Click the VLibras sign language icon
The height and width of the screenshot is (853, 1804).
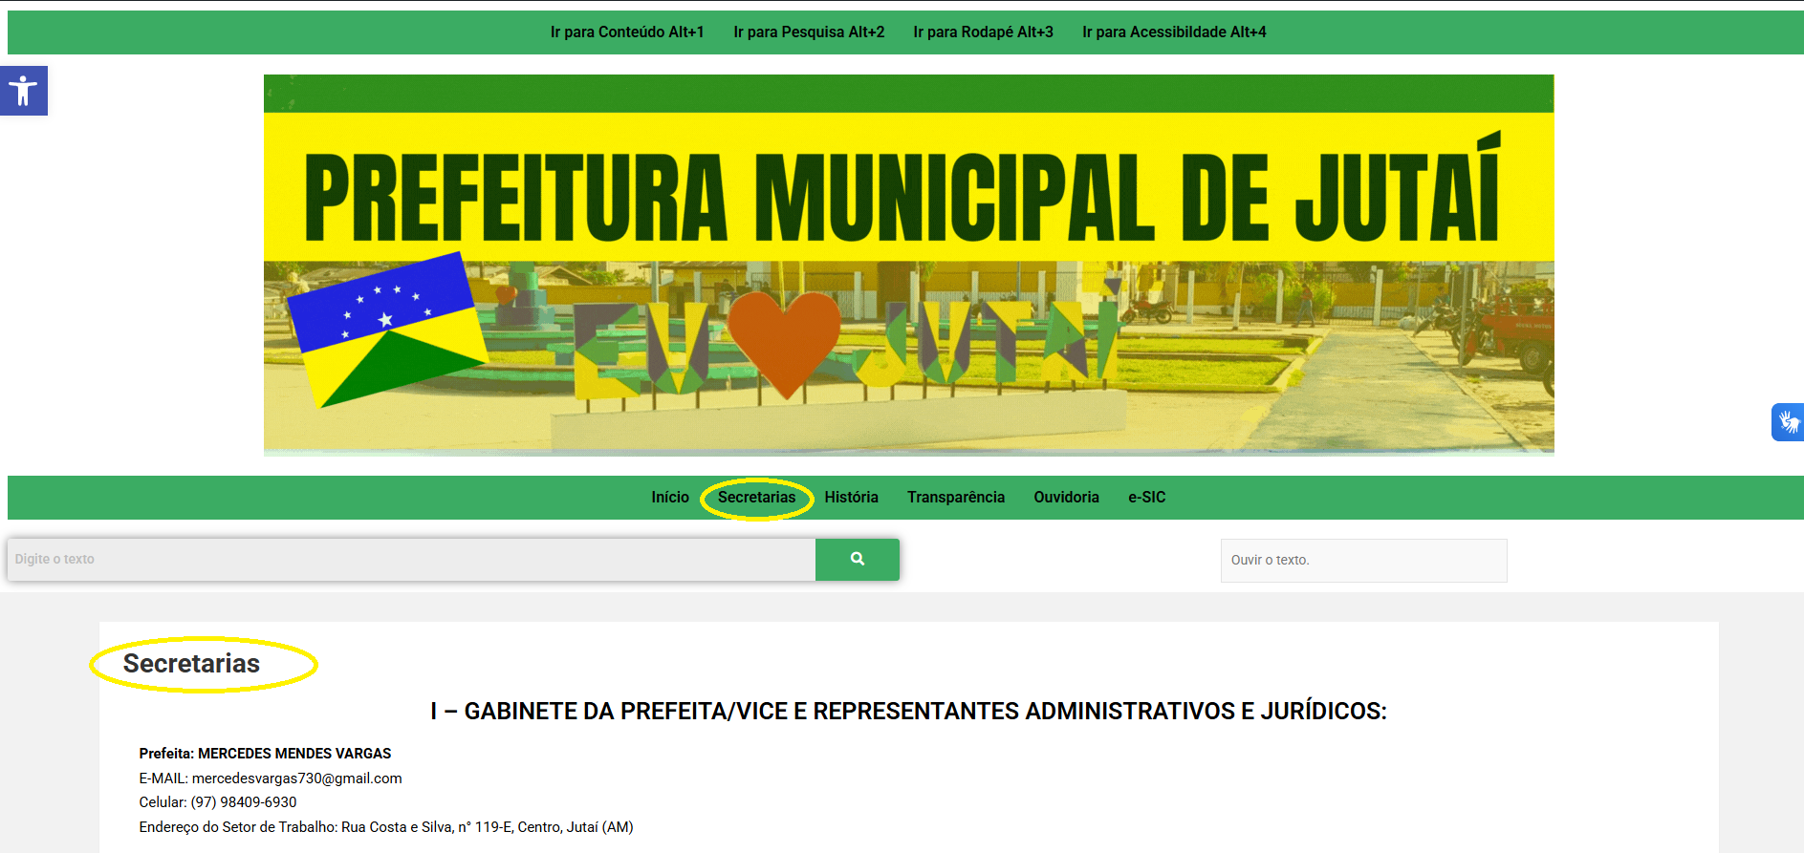(1787, 422)
